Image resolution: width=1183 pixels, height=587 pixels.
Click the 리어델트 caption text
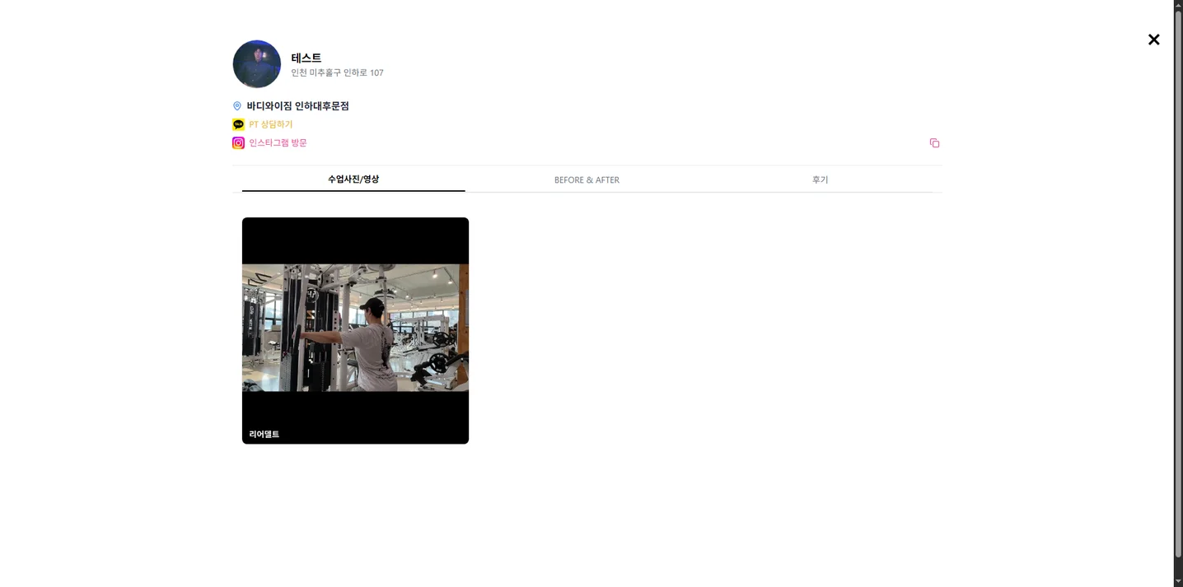coord(264,434)
